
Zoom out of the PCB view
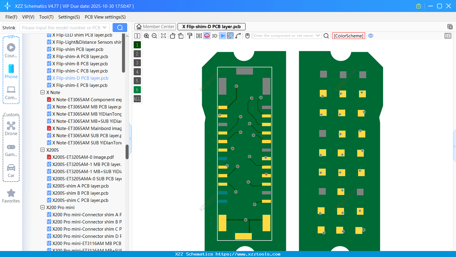(x=154, y=36)
